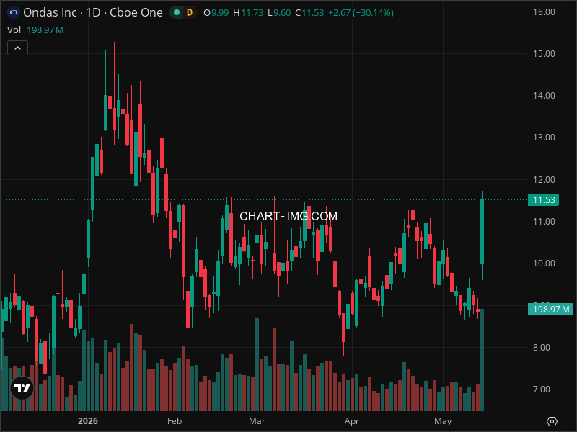This screenshot has height=432, width=577.
Task: Click the 15.00 price axis label
Action: [544, 54]
